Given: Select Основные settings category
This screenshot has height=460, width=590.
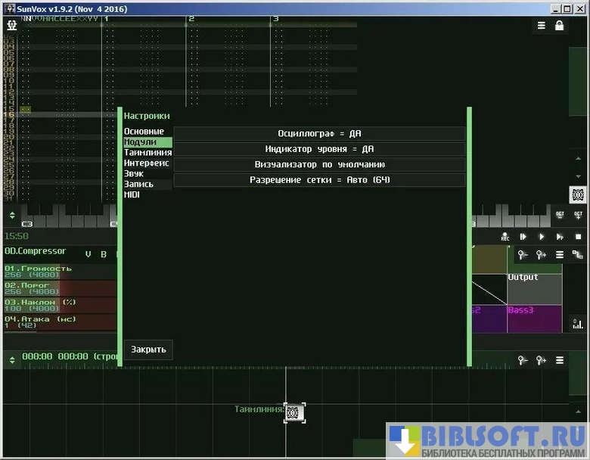Looking at the screenshot, I should tap(144, 132).
